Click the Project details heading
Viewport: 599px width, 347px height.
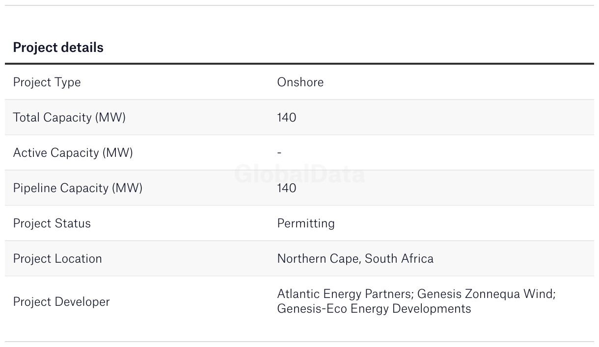58,48
